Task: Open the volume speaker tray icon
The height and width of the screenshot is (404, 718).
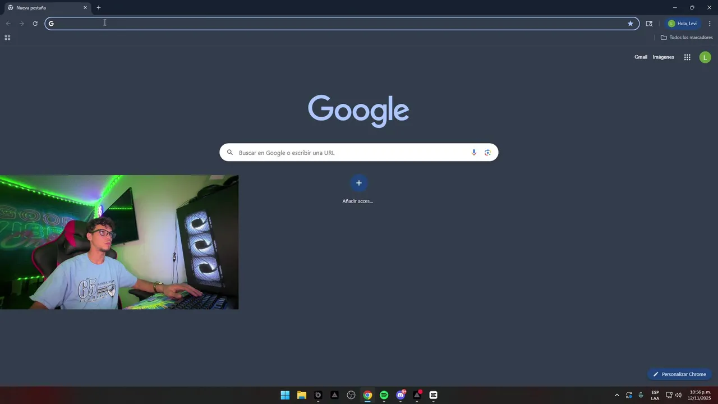Action: (679, 395)
